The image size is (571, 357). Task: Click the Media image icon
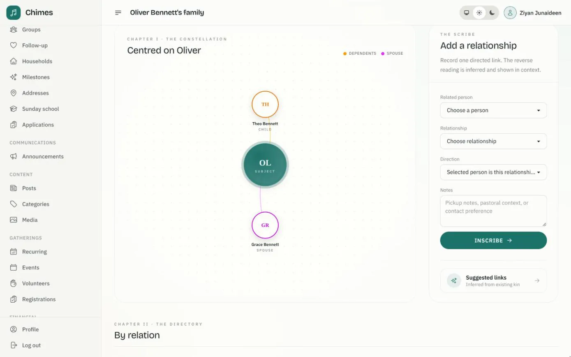pyautogui.click(x=14, y=220)
